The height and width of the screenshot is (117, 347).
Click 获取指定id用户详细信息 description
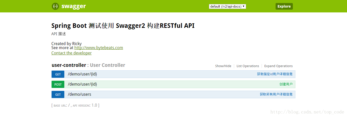pyautogui.click(x=275, y=74)
